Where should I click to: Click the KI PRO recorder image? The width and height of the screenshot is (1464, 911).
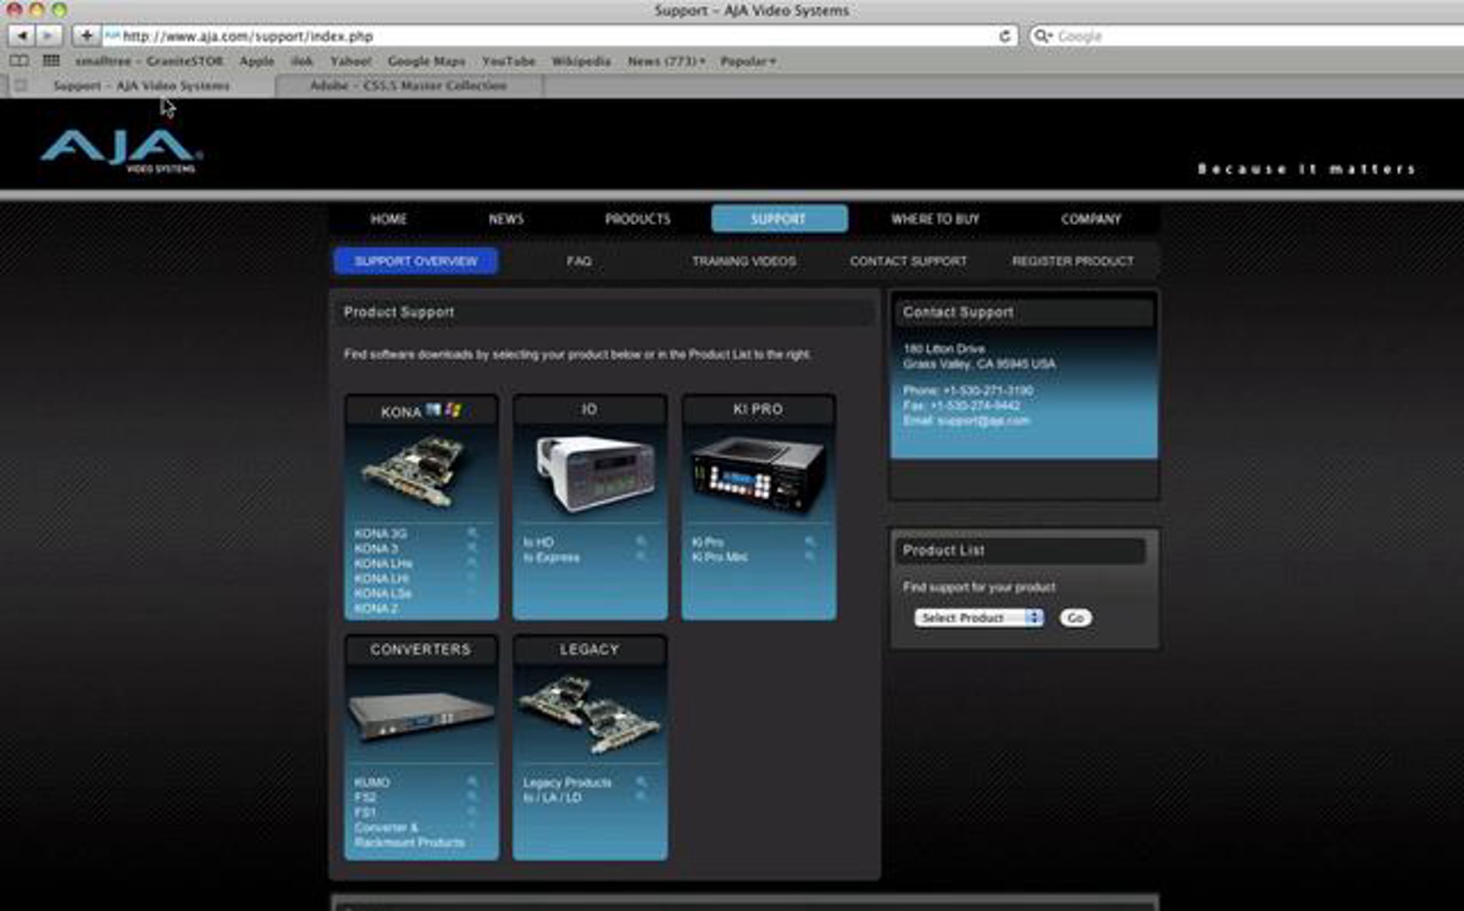point(759,475)
